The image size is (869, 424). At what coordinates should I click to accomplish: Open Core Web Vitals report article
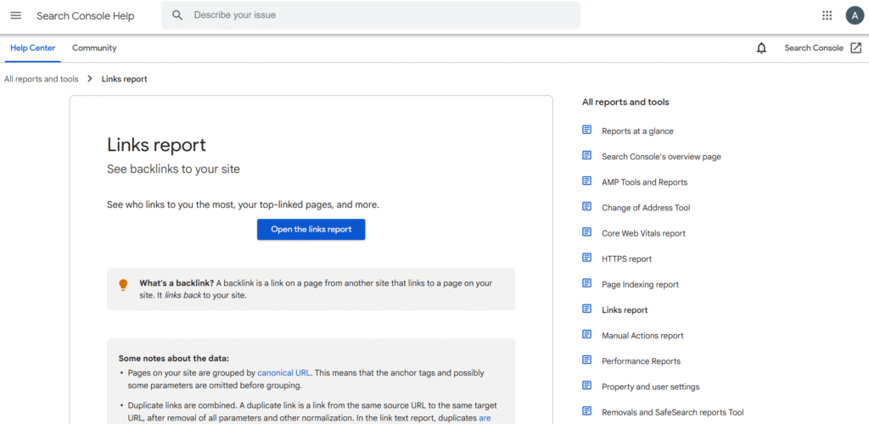643,233
